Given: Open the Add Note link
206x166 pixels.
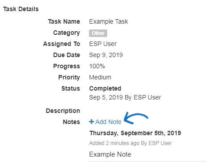Looking at the screenshot, I should (x=105, y=122).
